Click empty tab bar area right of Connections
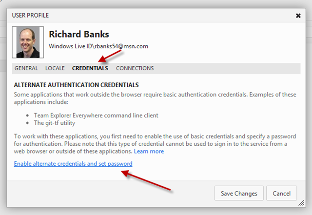 [x=224, y=68]
